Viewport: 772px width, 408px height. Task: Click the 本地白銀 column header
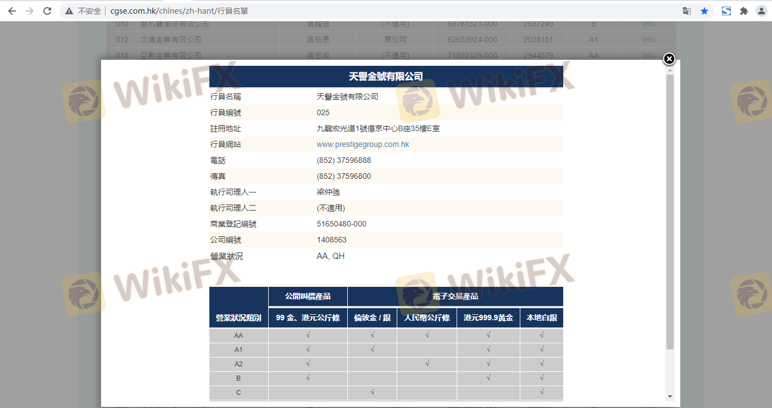coord(541,318)
